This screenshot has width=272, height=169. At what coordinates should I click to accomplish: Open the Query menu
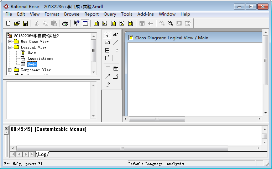[110, 14]
